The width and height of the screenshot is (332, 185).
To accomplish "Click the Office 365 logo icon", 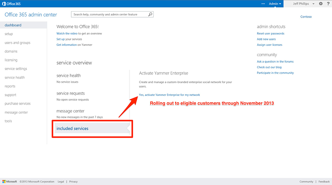I will (4, 4).
